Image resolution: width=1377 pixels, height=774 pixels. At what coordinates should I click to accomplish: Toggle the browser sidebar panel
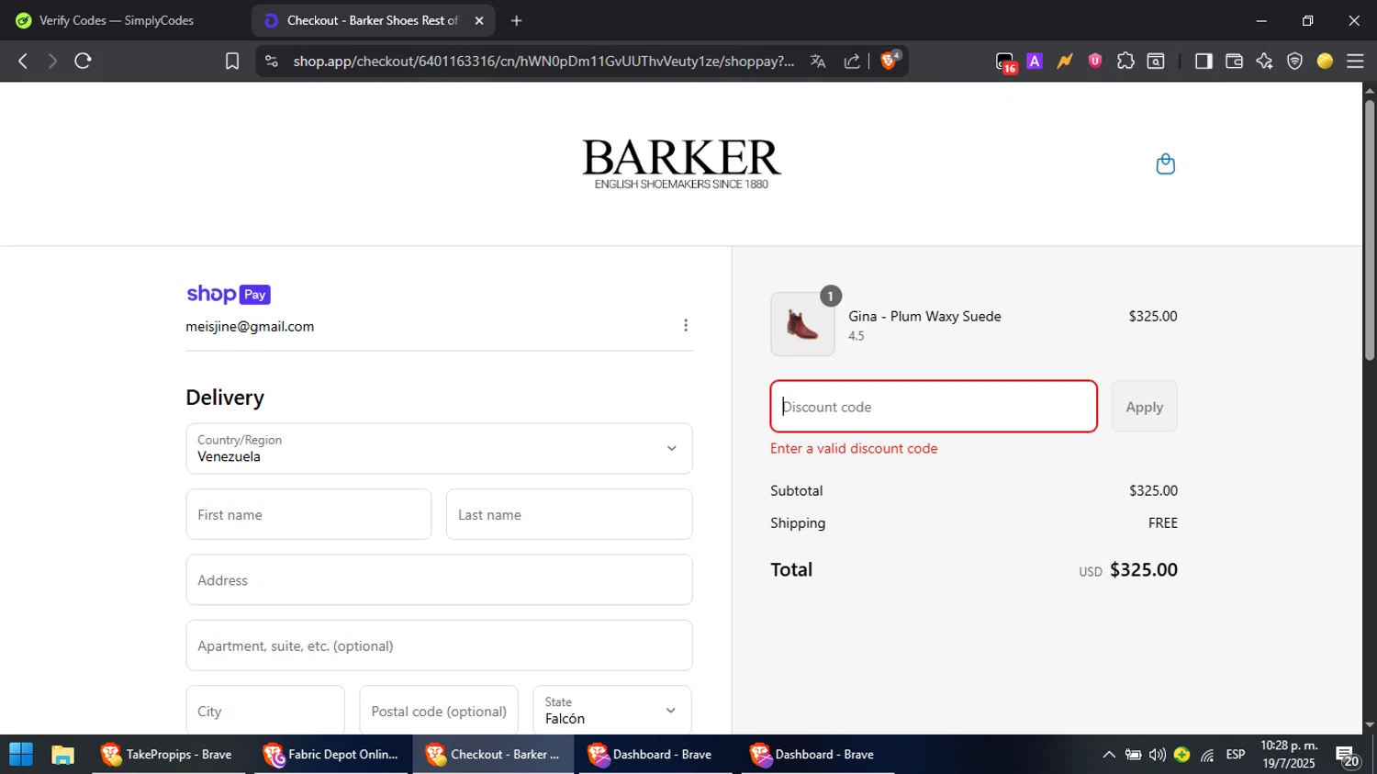(1203, 61)
